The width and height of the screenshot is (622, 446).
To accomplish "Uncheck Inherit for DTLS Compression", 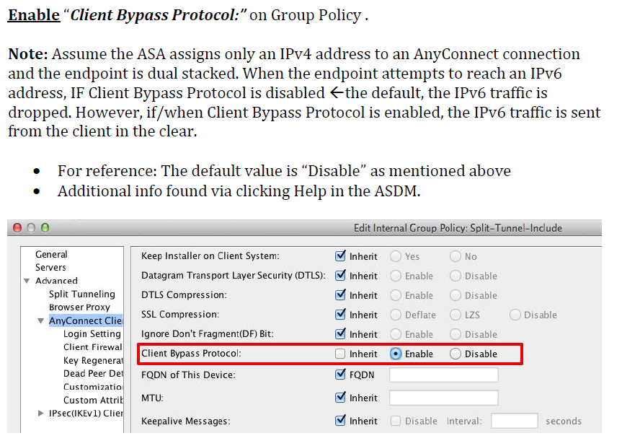I will 340,295.
